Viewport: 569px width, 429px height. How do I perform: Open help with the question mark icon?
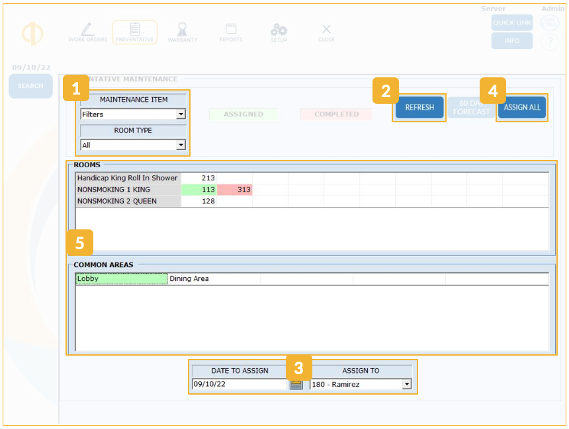pos(550,43)
